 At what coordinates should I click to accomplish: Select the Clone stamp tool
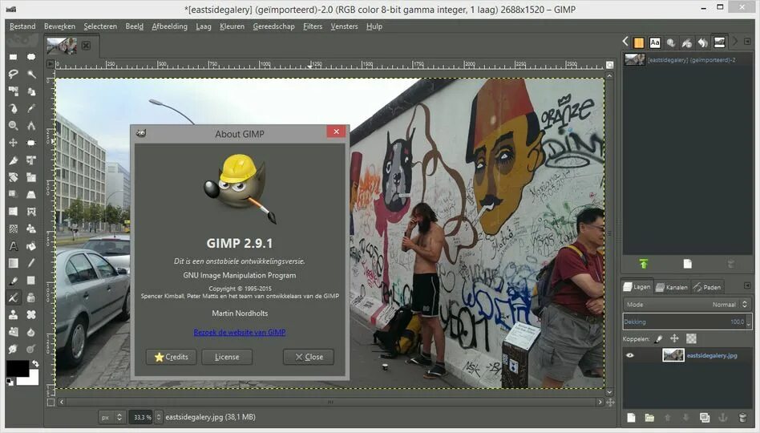[13, 314]
